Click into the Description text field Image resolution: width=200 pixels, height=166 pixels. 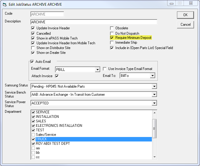click(x=94, y=22)
